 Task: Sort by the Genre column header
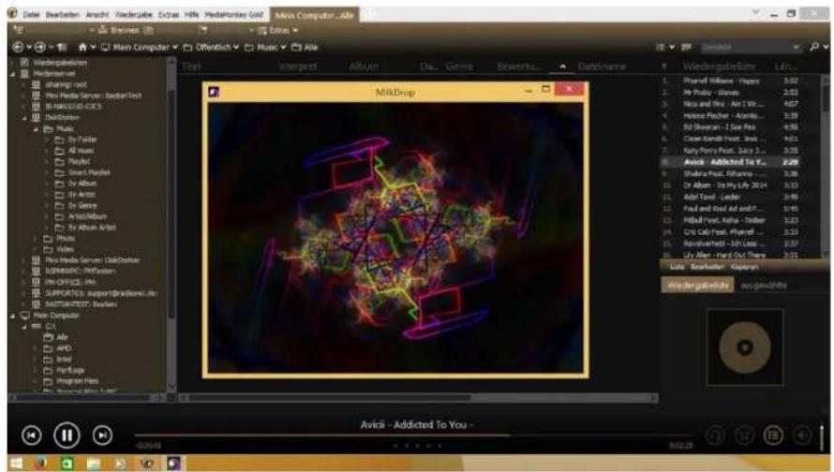[459, 66]
